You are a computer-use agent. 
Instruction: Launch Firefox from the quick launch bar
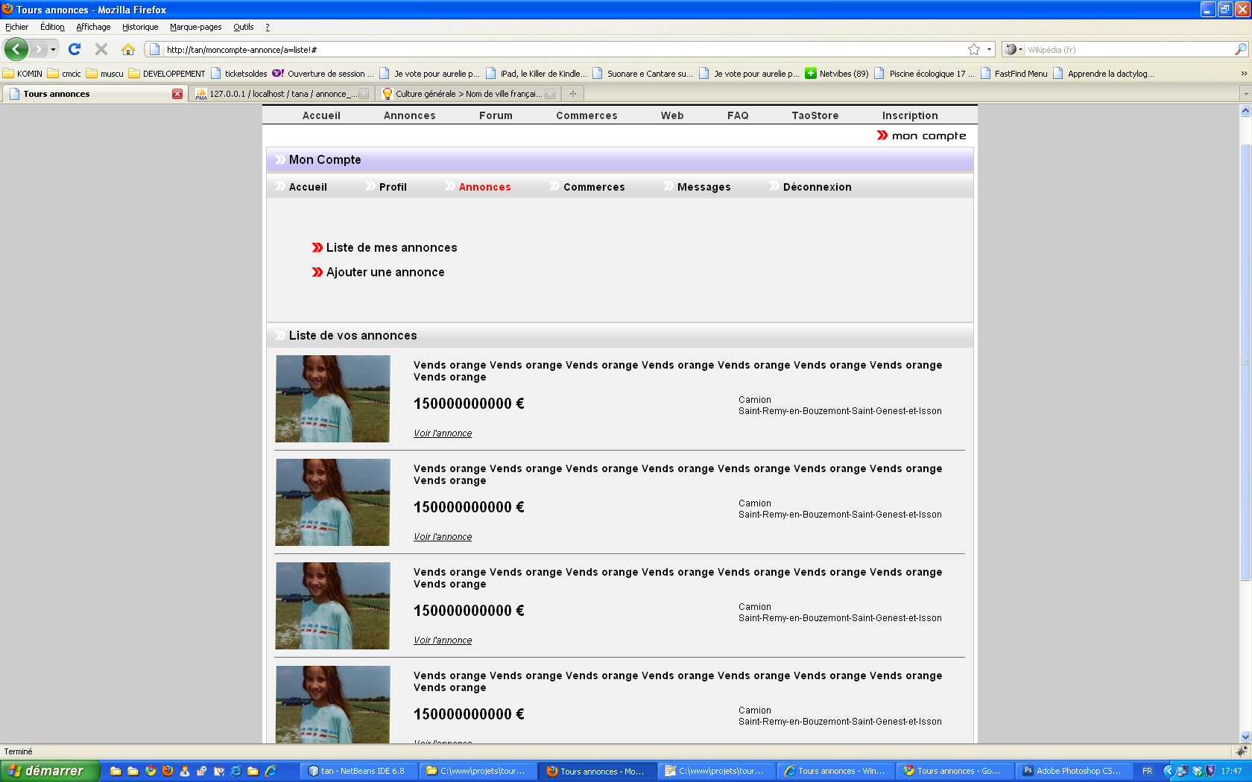(168, 771)
